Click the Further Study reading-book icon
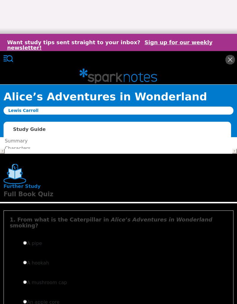 (15, 174)
